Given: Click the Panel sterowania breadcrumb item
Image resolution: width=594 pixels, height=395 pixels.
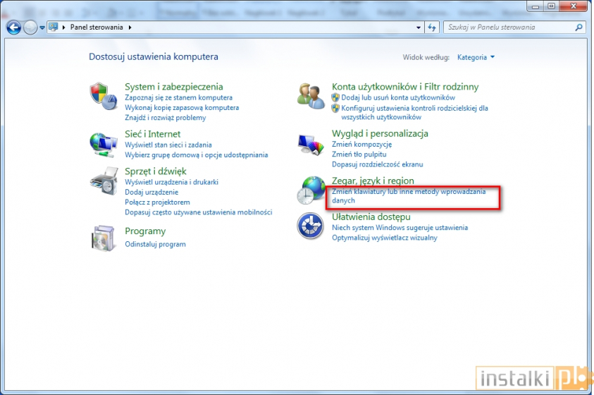Looking at the screenshot, I should coord(97,28).
